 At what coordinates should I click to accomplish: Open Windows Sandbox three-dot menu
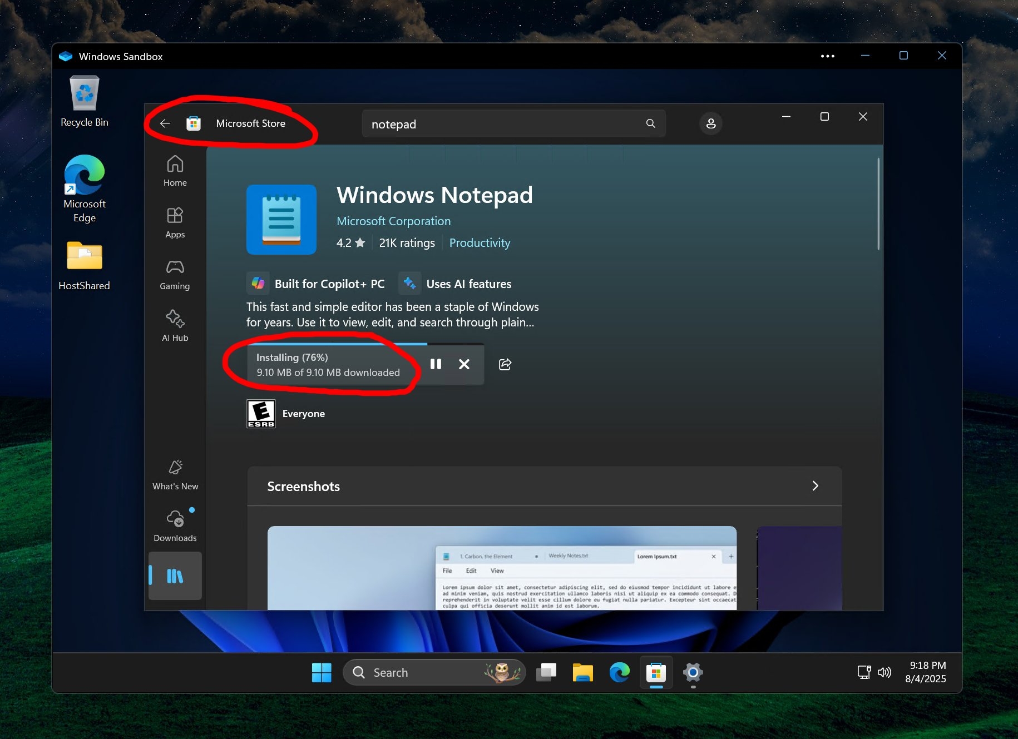[827, 56]
